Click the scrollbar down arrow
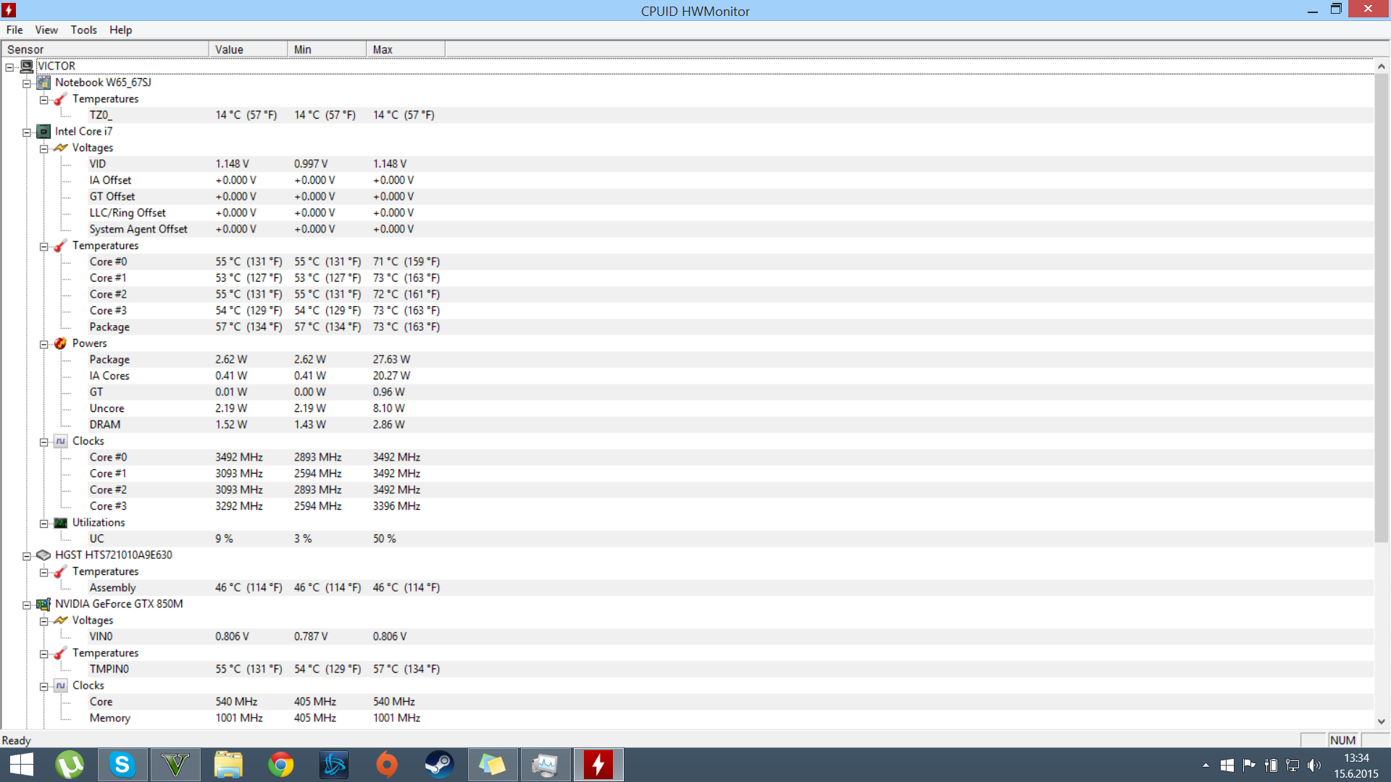The image size is (1391, 782). pyautogui.click(x=1382, y=721)
